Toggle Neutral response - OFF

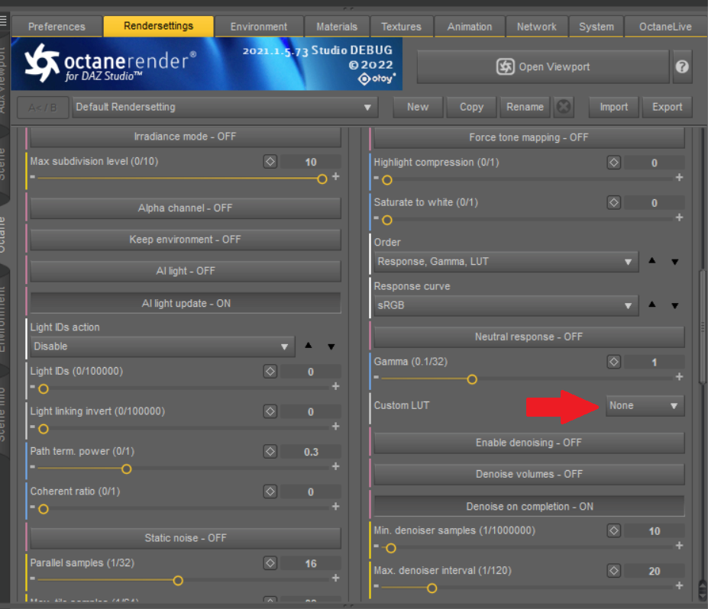coord(529,337)
